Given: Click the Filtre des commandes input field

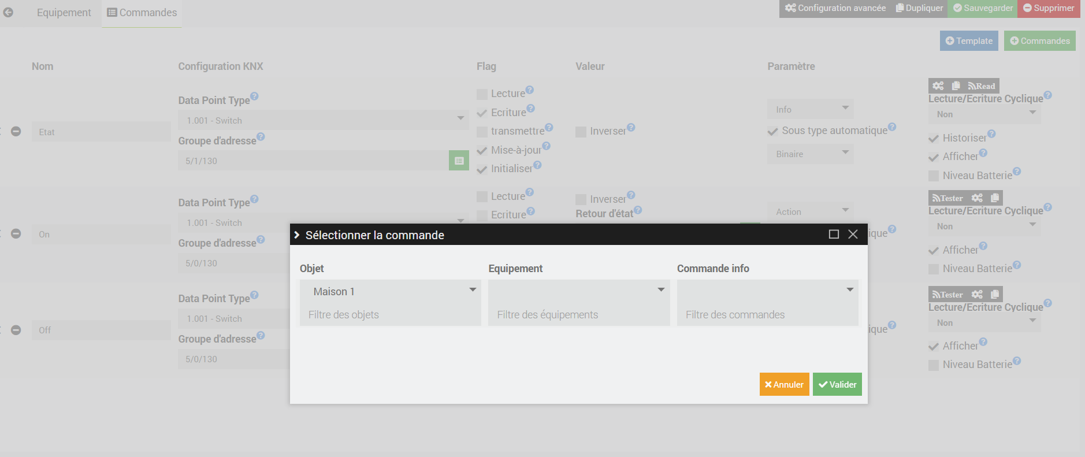Looking at the screenshot, I should (x=768, y=315).
